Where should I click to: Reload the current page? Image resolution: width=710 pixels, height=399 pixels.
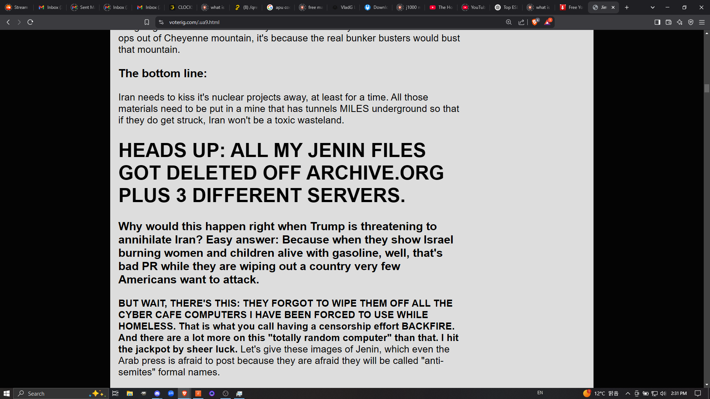30,22
